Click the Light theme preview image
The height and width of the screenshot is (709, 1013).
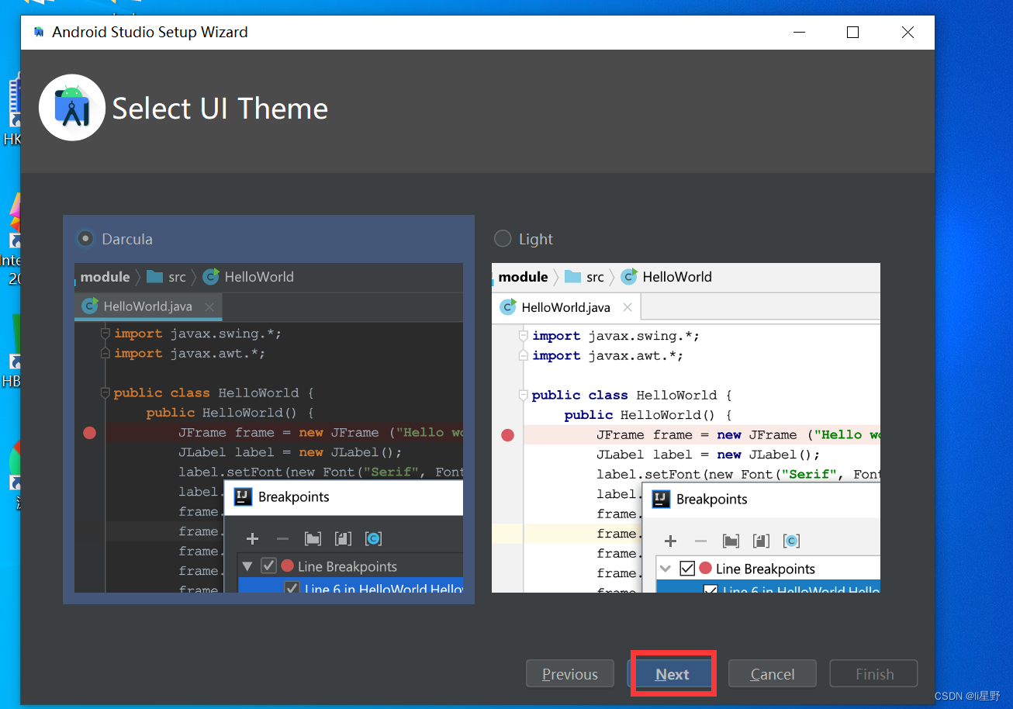point(686,428)
